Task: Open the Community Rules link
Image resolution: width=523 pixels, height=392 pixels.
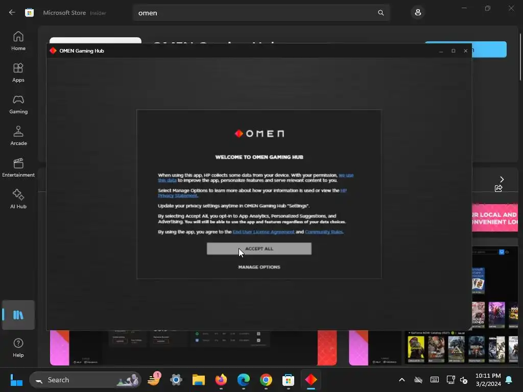Action: coord(324,232)
